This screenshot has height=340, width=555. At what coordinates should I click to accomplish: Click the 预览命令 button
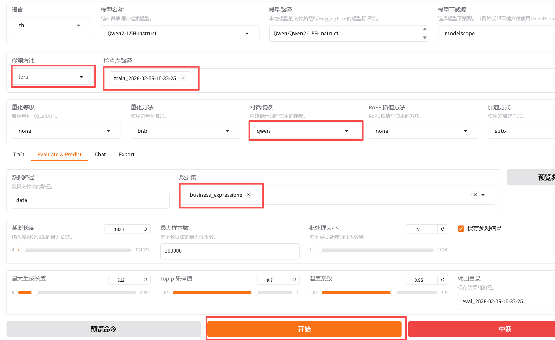coord(104,329)
